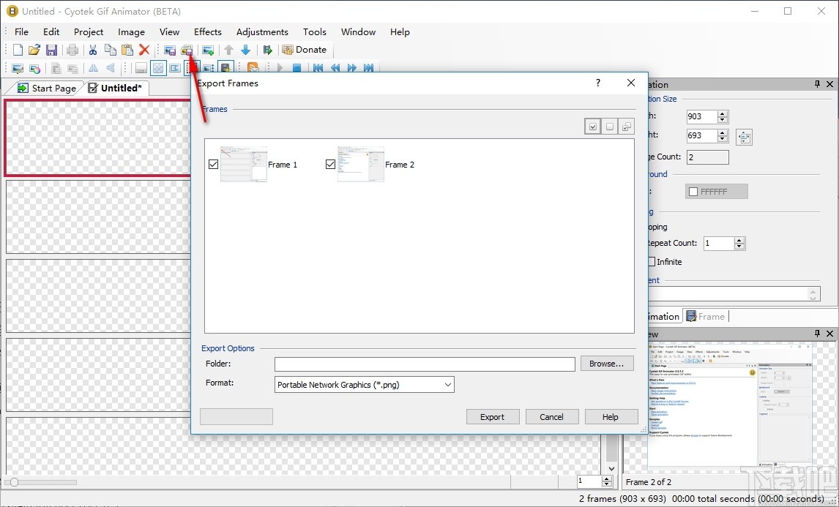Switch to the Start Page tab
This screenshot has height=507, width=839.
[52, 88]
